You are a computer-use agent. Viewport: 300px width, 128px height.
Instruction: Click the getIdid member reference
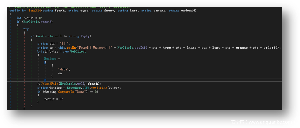click(x=139, y=48)
